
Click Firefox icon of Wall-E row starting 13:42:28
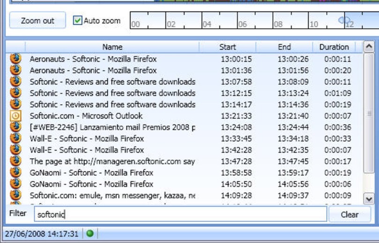pos(15,150)
